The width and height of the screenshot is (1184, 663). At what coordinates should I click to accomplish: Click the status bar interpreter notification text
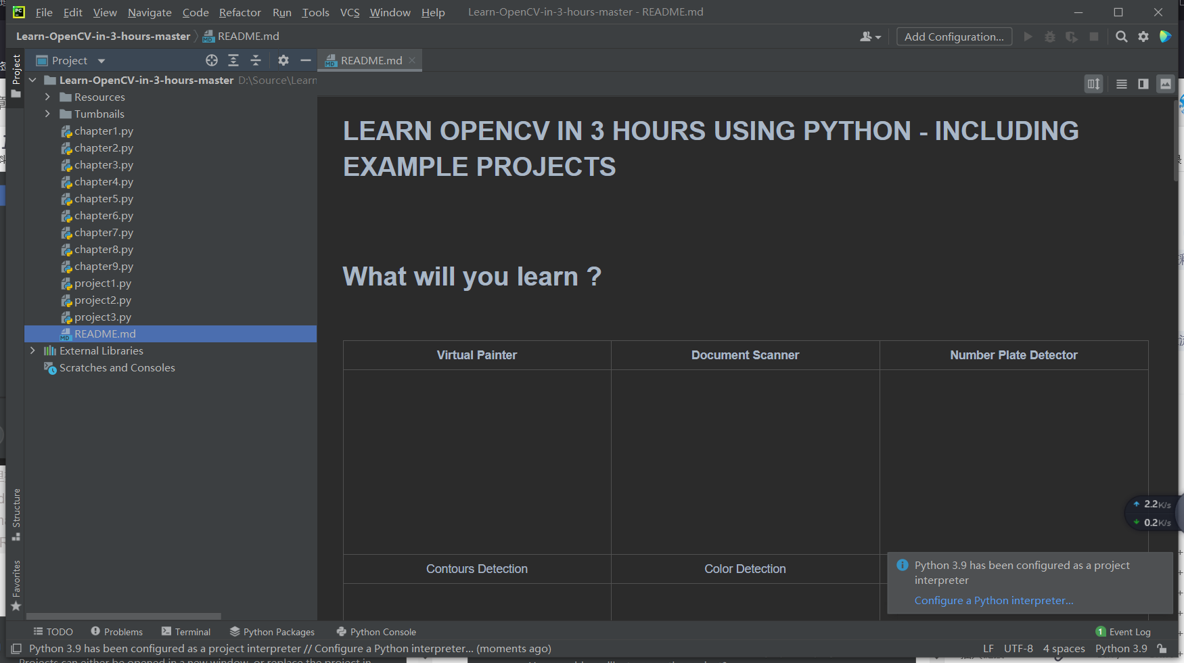click(290, 648)
